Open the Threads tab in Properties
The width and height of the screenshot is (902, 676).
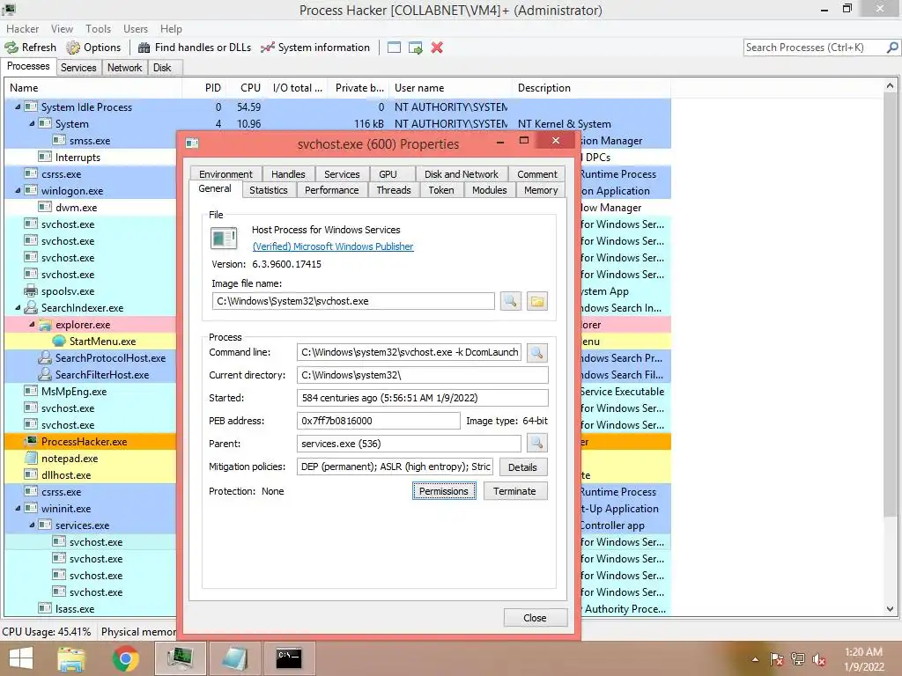click(394, 190)
